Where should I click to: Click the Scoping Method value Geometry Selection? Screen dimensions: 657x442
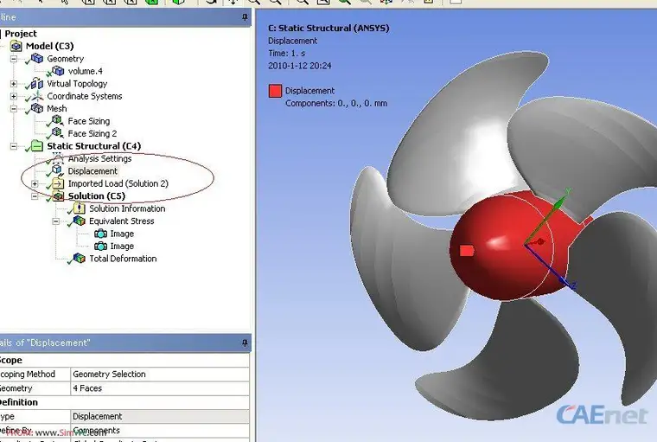160,374
